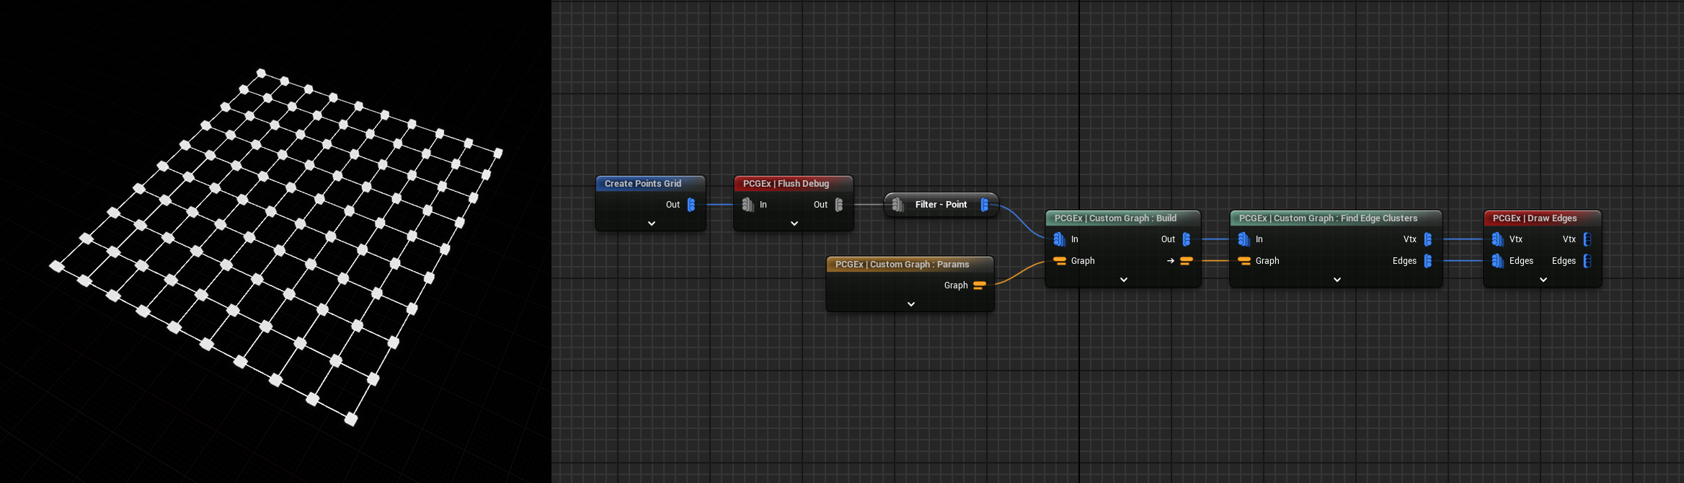Select Custom Graph Find Edge Clusters title

click(x=1327, y=218)
